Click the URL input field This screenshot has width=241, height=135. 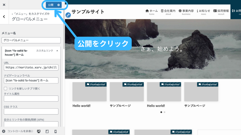click(31, 67)
